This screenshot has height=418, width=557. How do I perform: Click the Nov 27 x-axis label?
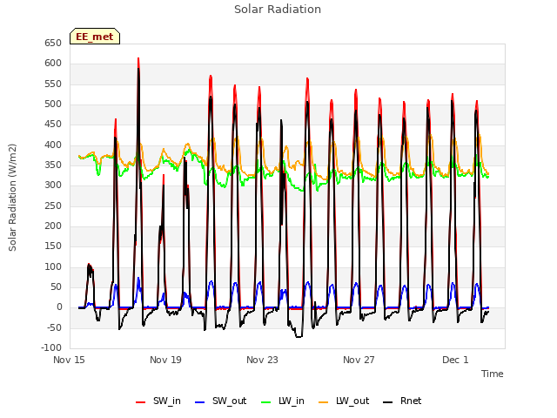pyautogui.click(x=359, y=360)
